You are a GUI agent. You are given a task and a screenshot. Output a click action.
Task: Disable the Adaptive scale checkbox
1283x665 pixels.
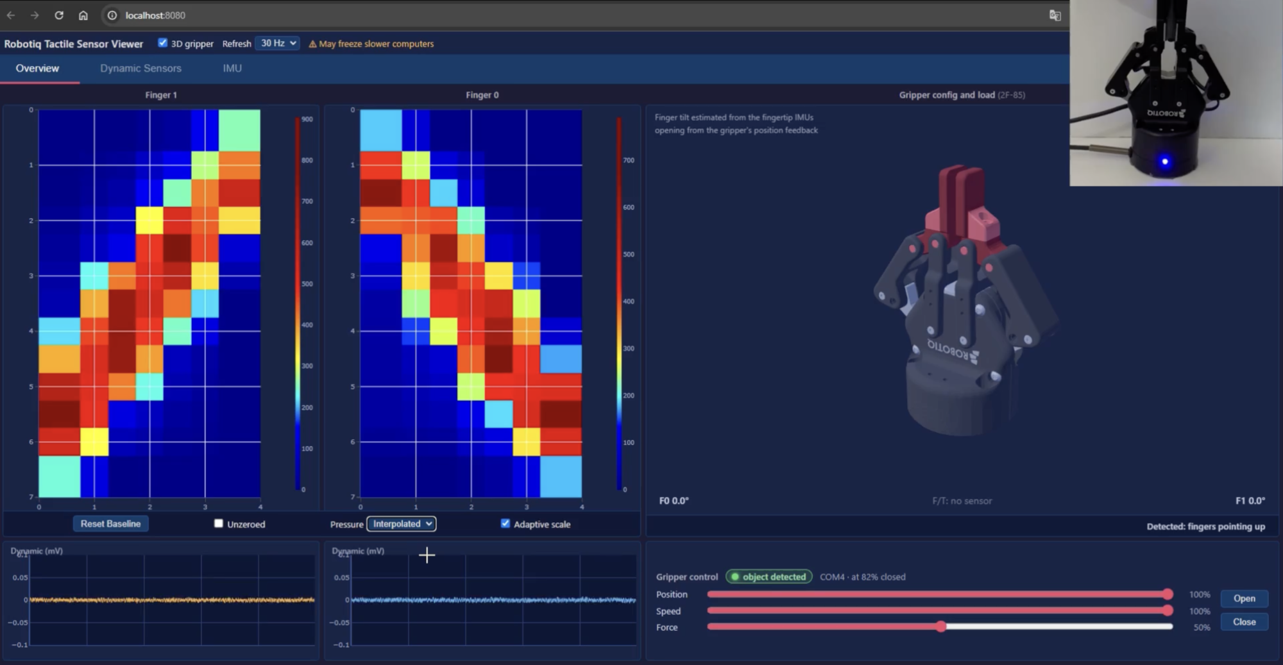(506, 523)
